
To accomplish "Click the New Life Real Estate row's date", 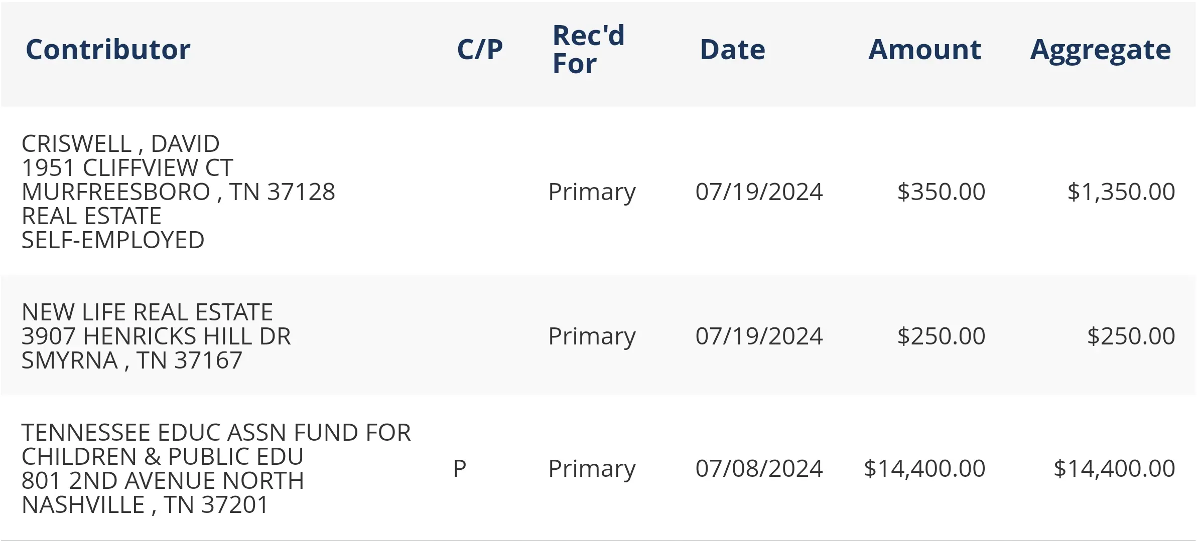I will point(759,336).
